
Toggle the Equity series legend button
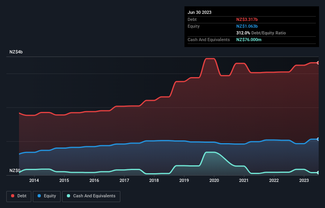[47, 196]
